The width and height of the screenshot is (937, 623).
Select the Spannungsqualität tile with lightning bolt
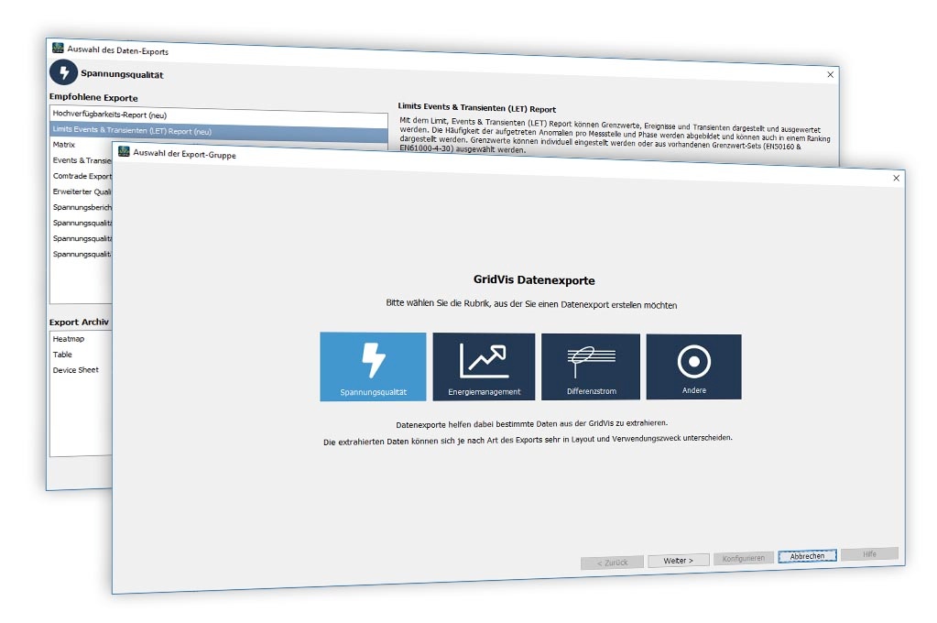pyautogui.click(x=373, y=366)
